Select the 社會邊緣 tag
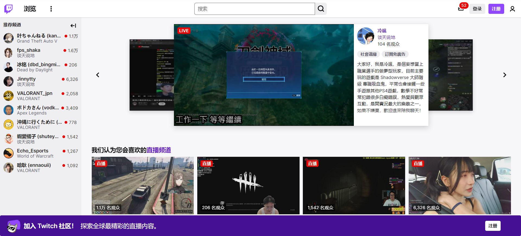This screenshot has width=521, height=236. coord(368,54)
